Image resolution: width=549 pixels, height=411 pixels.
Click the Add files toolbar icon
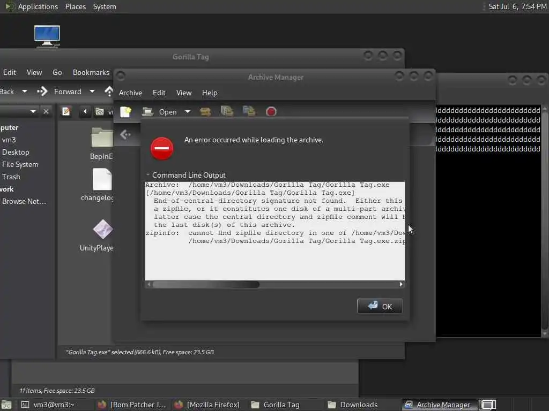tap(227, 111)
